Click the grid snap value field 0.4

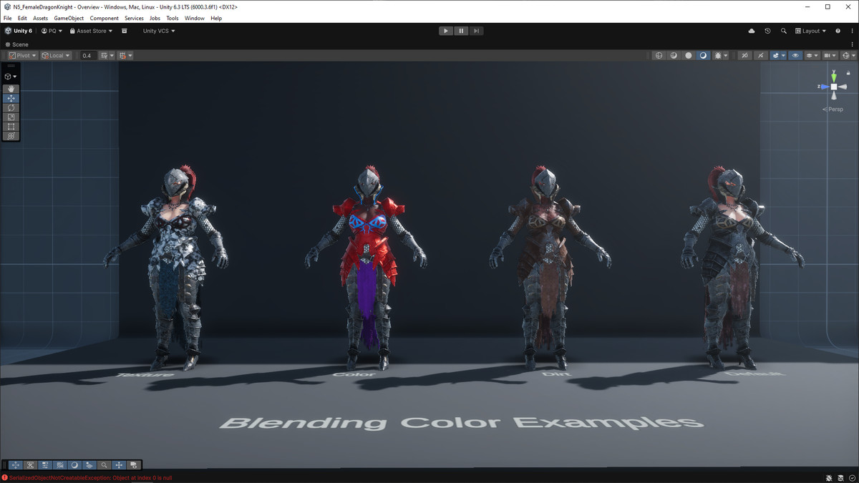tap(87, 55)
